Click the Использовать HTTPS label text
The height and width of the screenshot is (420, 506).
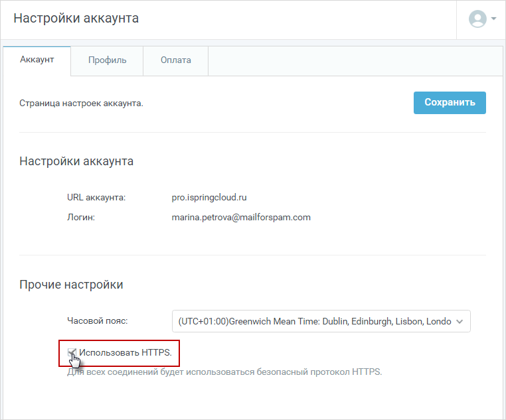click(x=126, y=352)
